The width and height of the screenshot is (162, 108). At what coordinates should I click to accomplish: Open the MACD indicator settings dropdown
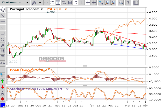pyautogui.click(x=36, y=70)
